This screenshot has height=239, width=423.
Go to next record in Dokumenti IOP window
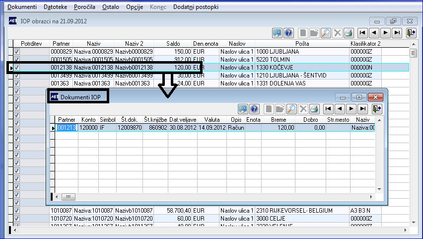tap(351, 109)
